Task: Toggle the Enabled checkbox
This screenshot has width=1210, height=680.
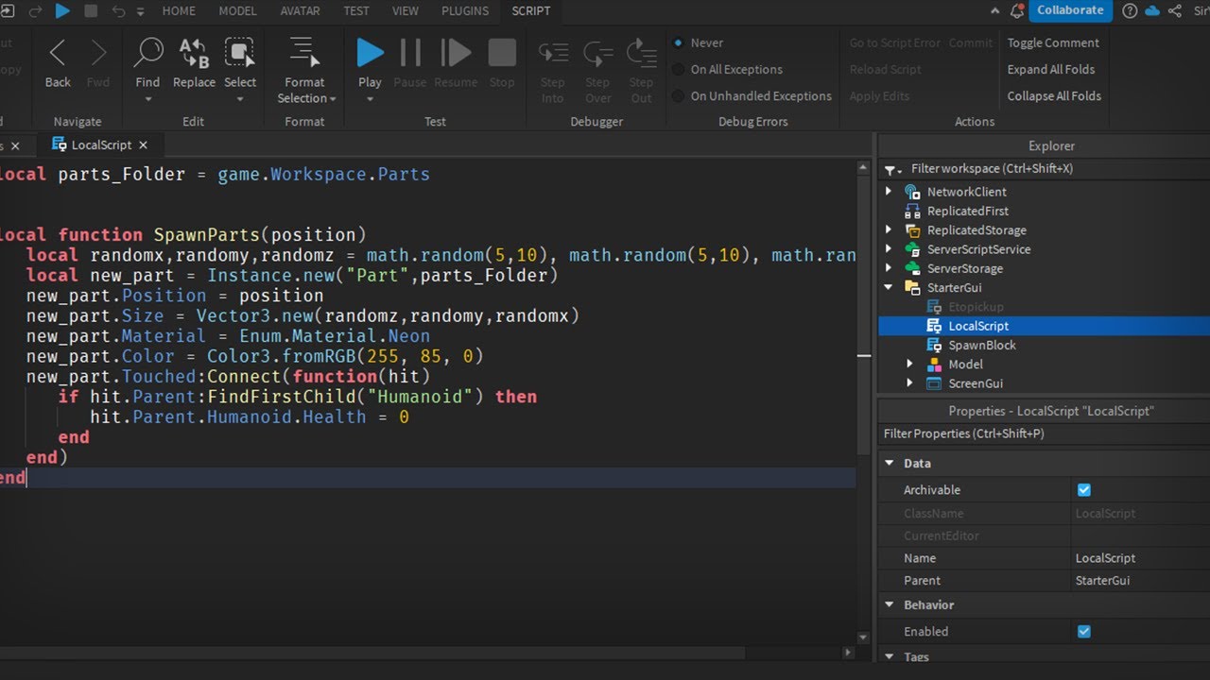Action: [1084, 631]
